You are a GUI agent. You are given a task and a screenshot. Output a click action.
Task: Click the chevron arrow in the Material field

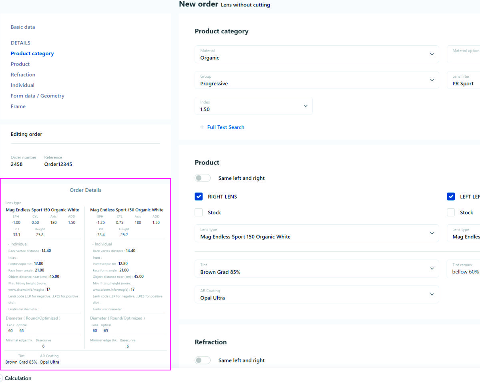[432, 54]
